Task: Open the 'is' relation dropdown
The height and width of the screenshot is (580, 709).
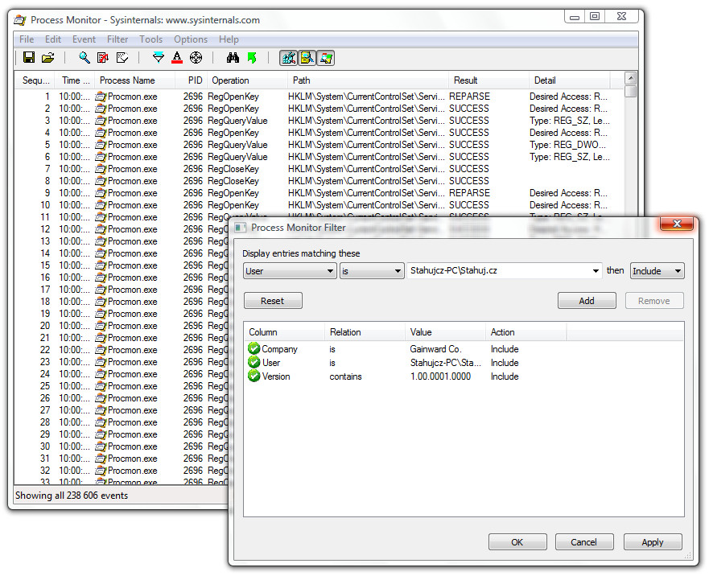Action: (x=372, y=271)
